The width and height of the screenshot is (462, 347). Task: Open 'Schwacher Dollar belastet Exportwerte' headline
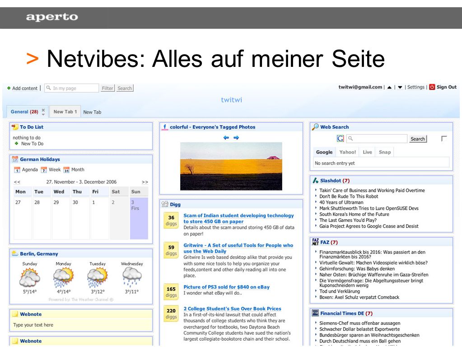tap(359, 329)
